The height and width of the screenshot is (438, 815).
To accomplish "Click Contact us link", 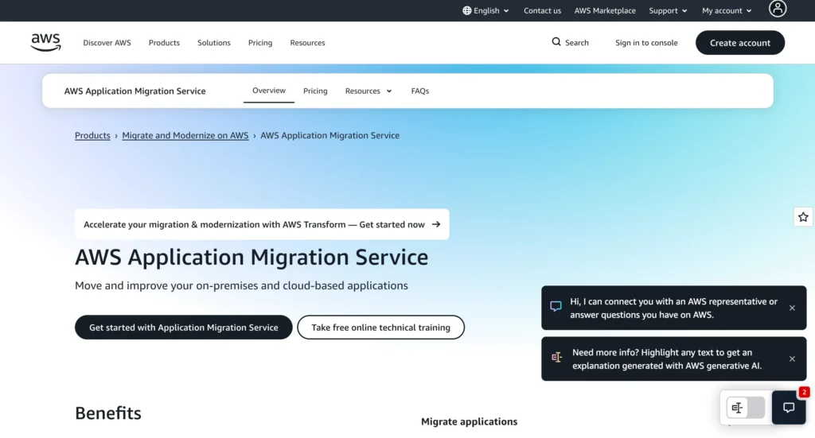I will pyautogui.click(x=542, y=10).
